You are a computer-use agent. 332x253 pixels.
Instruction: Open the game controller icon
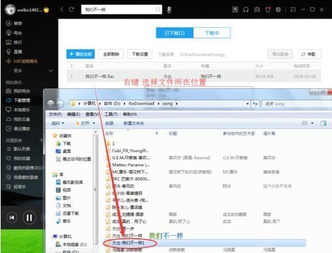[x=257, y=9]
